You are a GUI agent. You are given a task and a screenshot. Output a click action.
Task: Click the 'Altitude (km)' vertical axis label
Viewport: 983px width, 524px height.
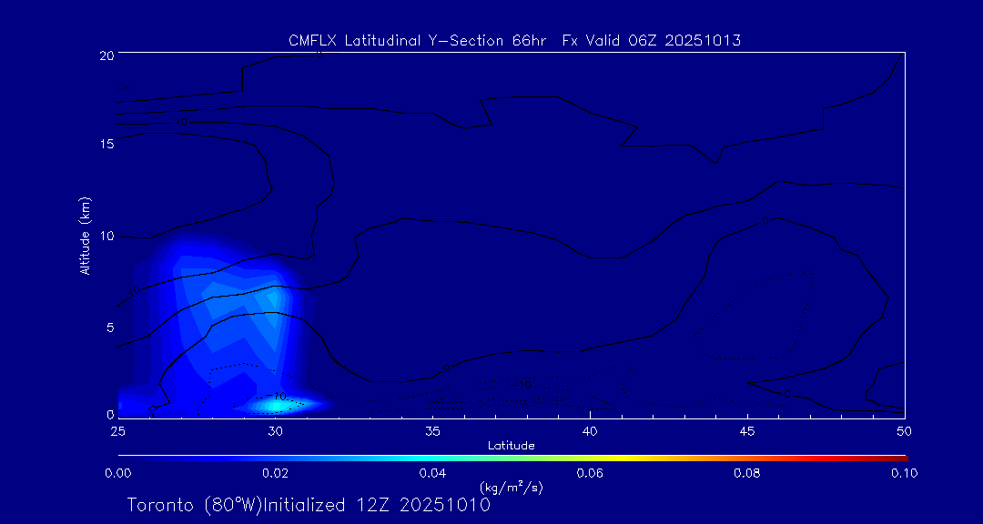point(85,236)
